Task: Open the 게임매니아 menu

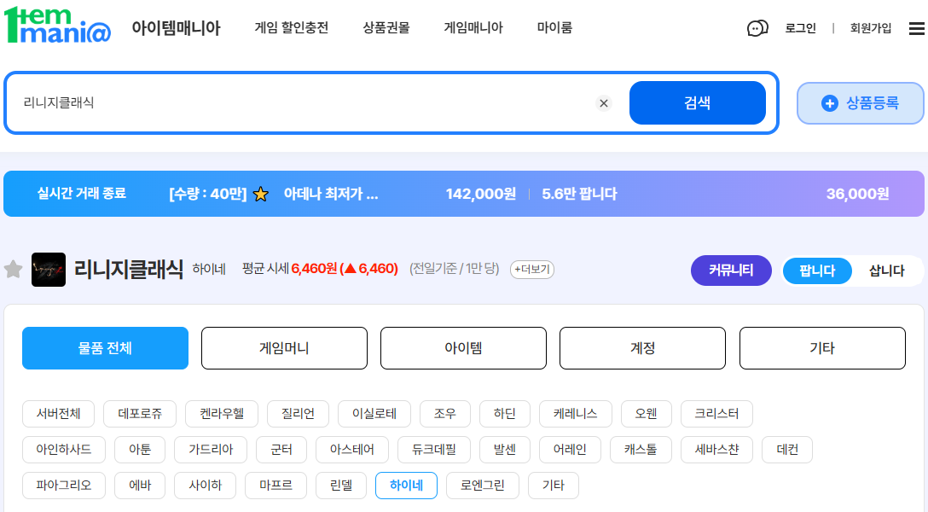Action: (x=473, y=28)
